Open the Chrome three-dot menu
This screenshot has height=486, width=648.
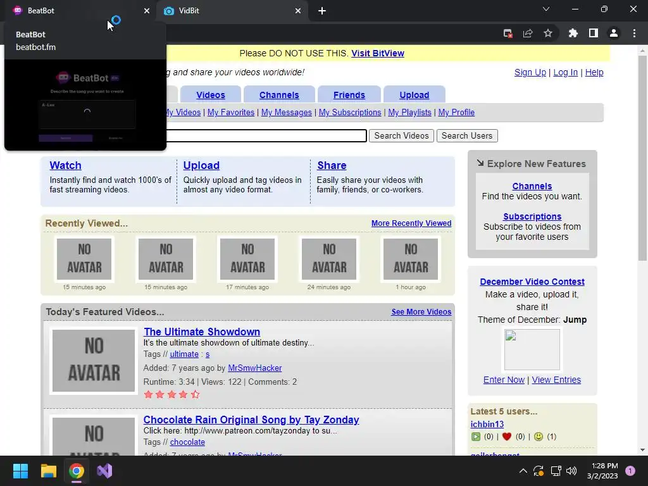point(634,34)
